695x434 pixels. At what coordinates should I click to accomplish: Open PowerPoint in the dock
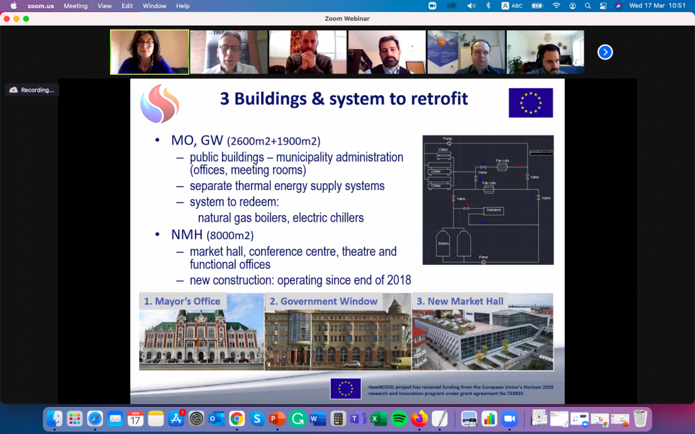click(x=277, y=418)
